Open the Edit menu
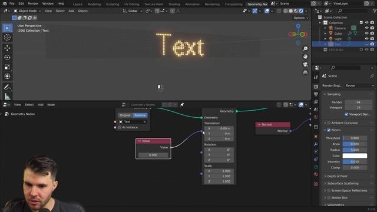Image resolution: width=377 pixels, height=212 pixels. [x=21, y=4]
